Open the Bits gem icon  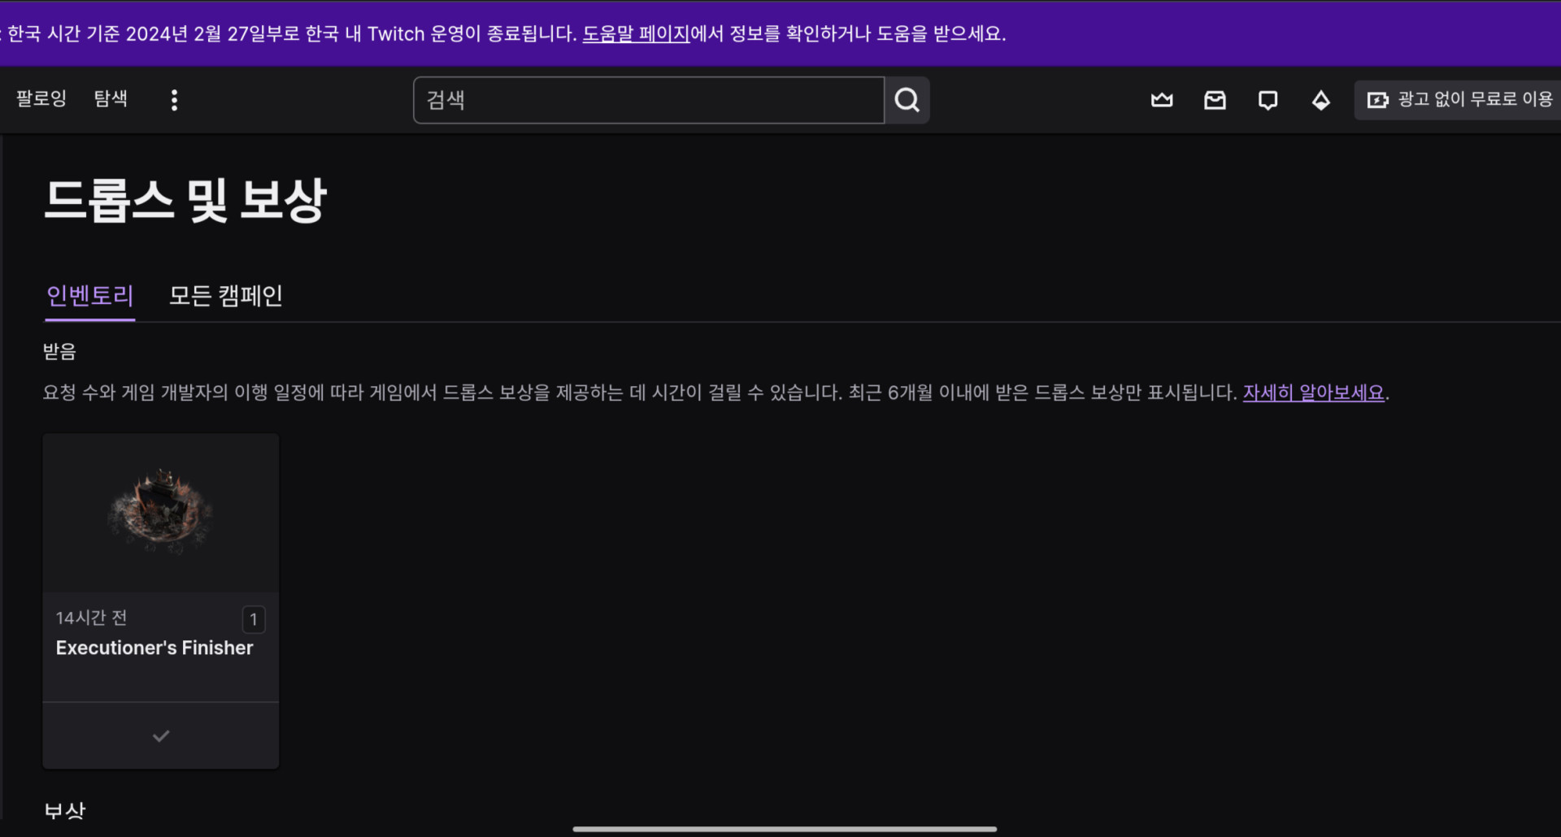coord(1320,100)
